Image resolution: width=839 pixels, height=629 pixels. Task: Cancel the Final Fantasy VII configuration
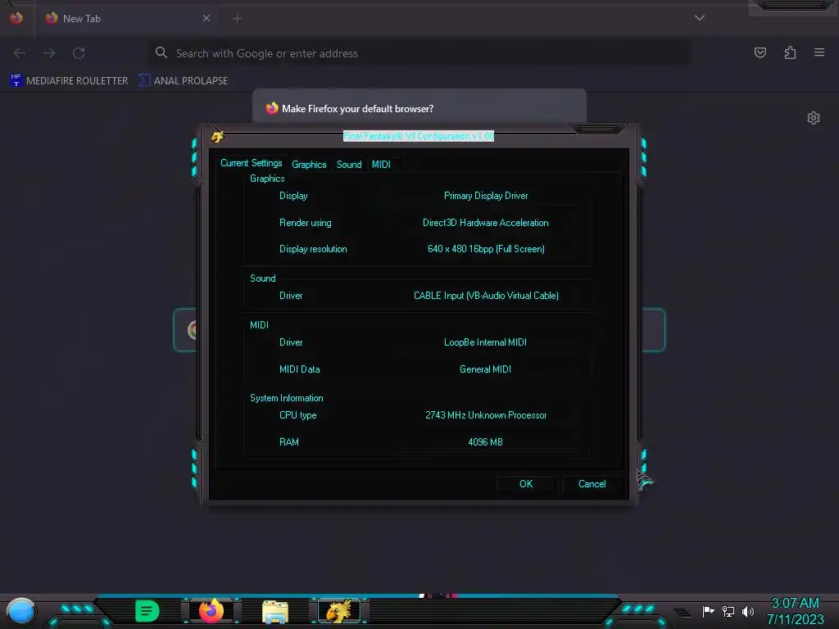592,484
